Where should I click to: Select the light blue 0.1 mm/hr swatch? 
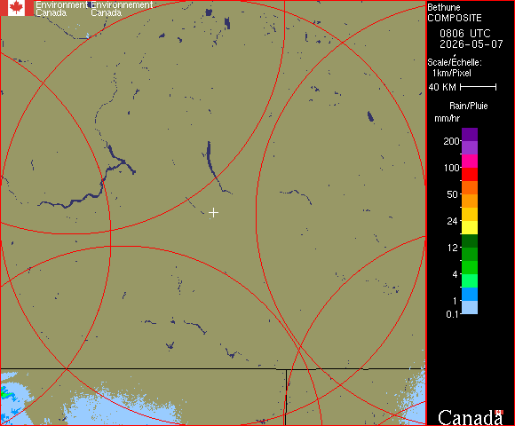point(470,308)
